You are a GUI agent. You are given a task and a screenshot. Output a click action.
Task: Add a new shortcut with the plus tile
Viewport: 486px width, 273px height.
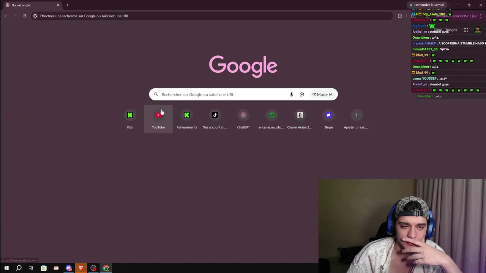[357, 119]
